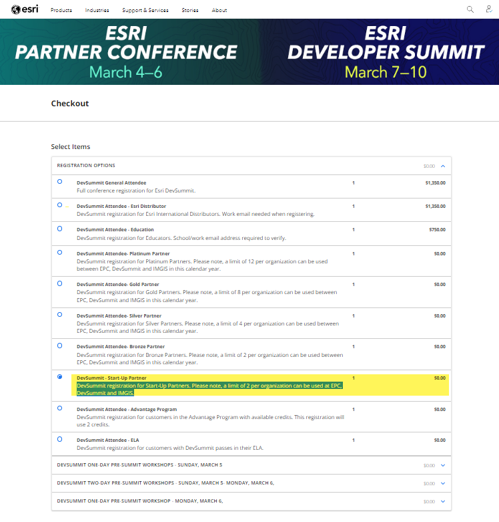Screen dimensions: 499x522
Task: Click the Advantage Program description text
Action: pos(210,421)
